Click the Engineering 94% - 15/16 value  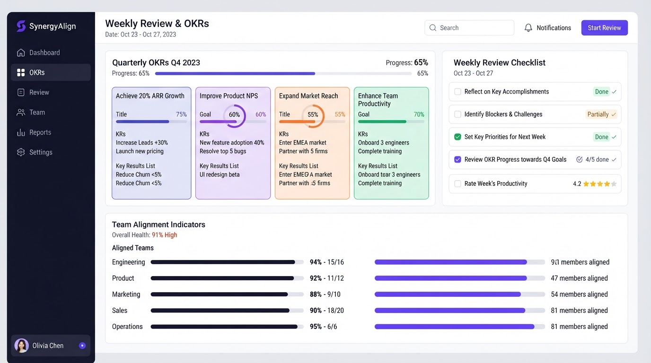(x=327, y=262)
